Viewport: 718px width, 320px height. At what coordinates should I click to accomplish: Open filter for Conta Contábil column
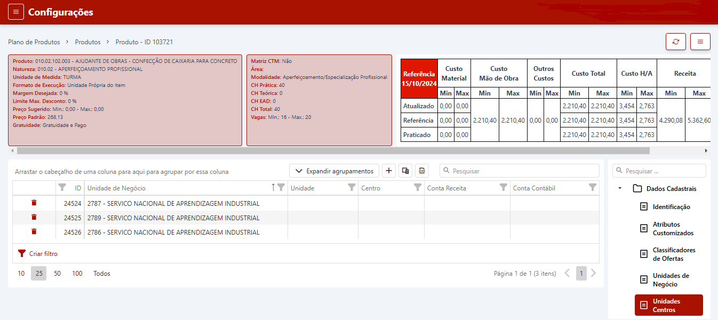[x=592, y=187]
